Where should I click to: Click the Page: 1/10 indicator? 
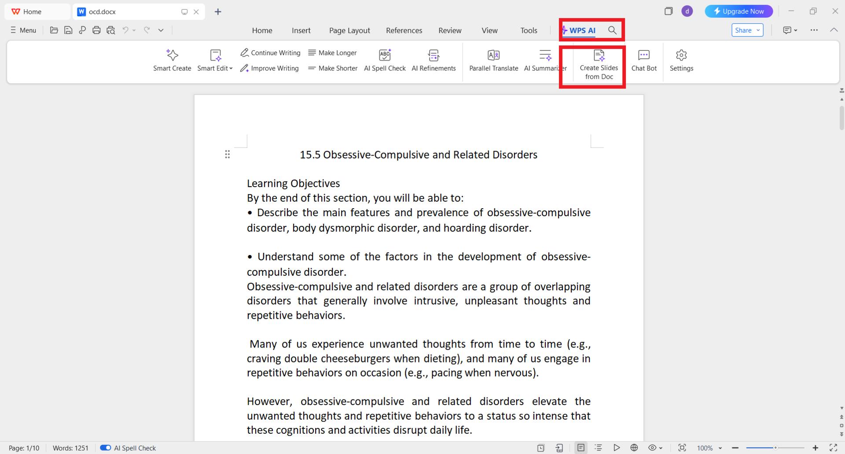click(x=24, y=448)
